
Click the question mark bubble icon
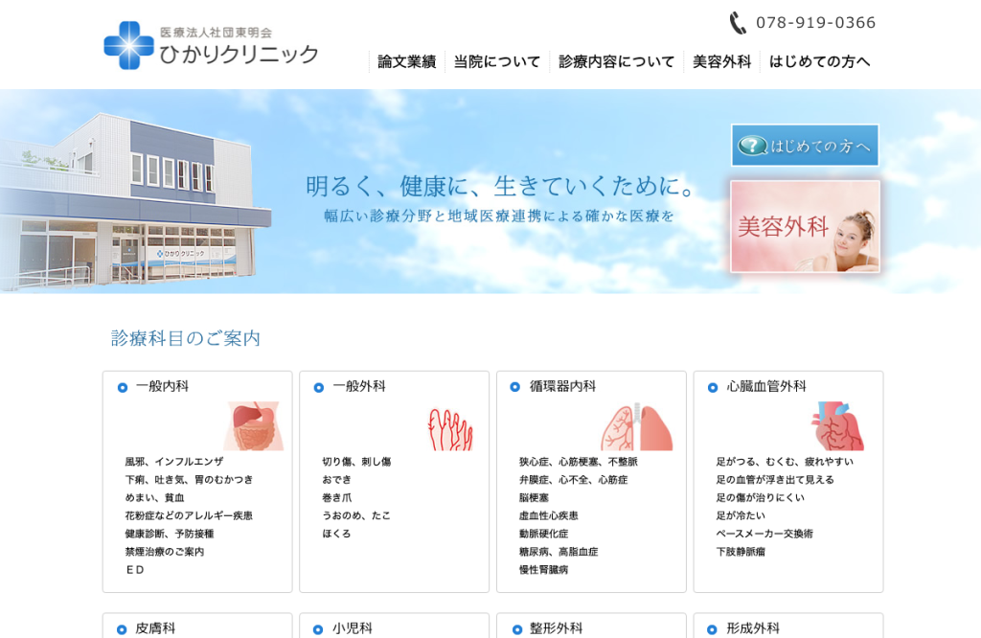(752, 146)
